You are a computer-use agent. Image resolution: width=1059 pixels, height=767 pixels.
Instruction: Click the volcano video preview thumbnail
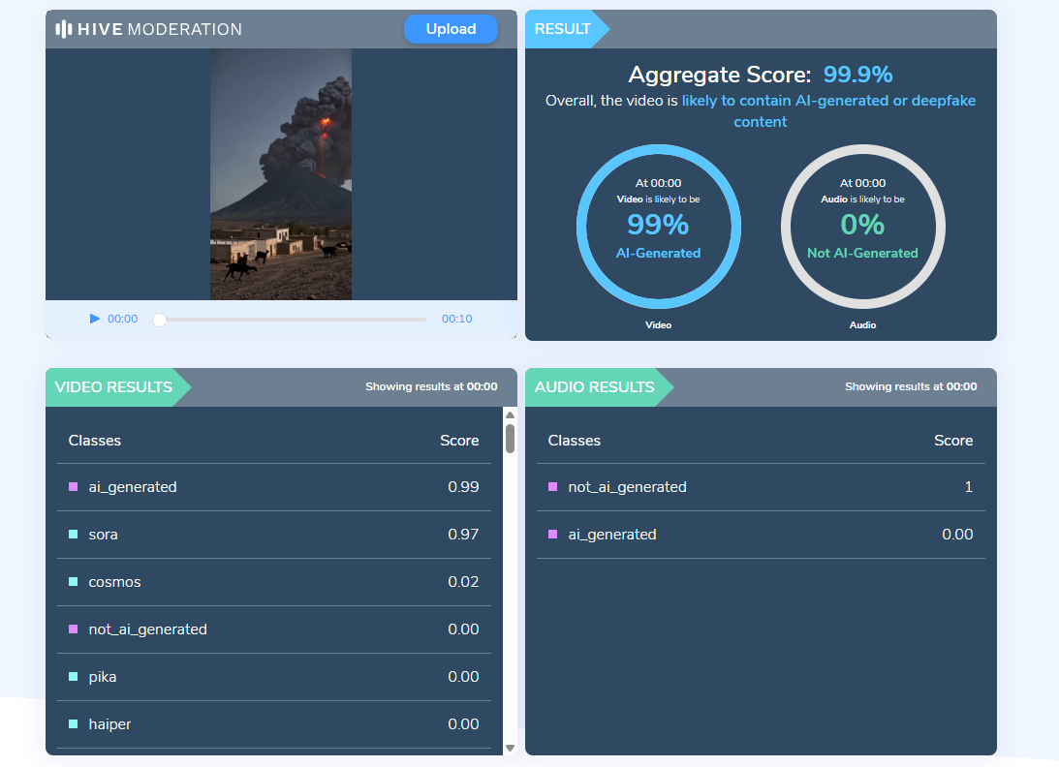pos(281,174)
